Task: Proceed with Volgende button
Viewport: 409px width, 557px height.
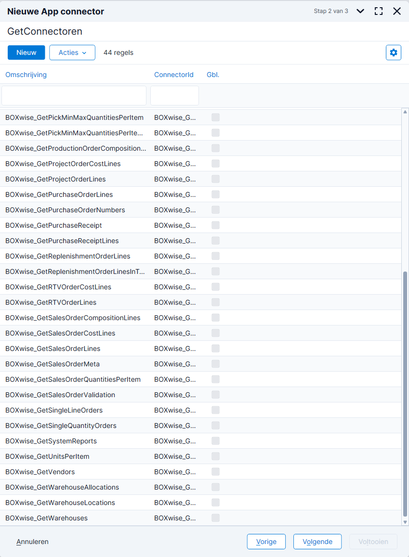Action: point(317,542)
